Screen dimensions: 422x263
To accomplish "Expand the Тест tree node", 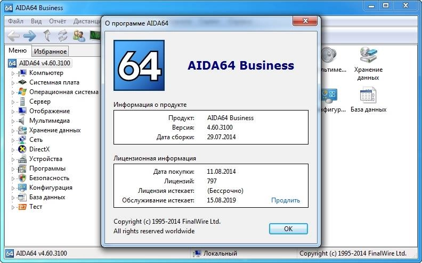I will pos(13,207).
